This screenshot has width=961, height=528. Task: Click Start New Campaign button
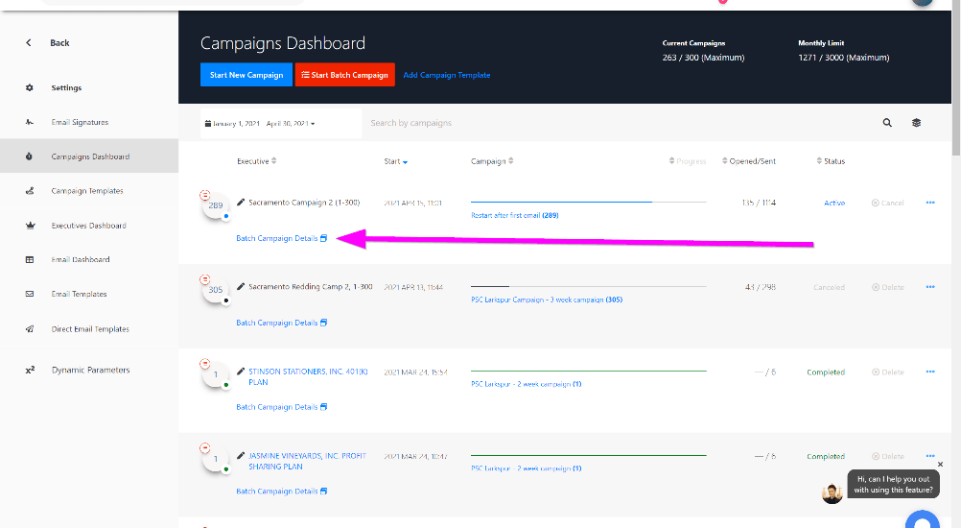tap(246, 75)
